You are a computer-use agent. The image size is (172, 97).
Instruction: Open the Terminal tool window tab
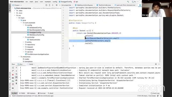pyautogui.click(x=42, y=93)
